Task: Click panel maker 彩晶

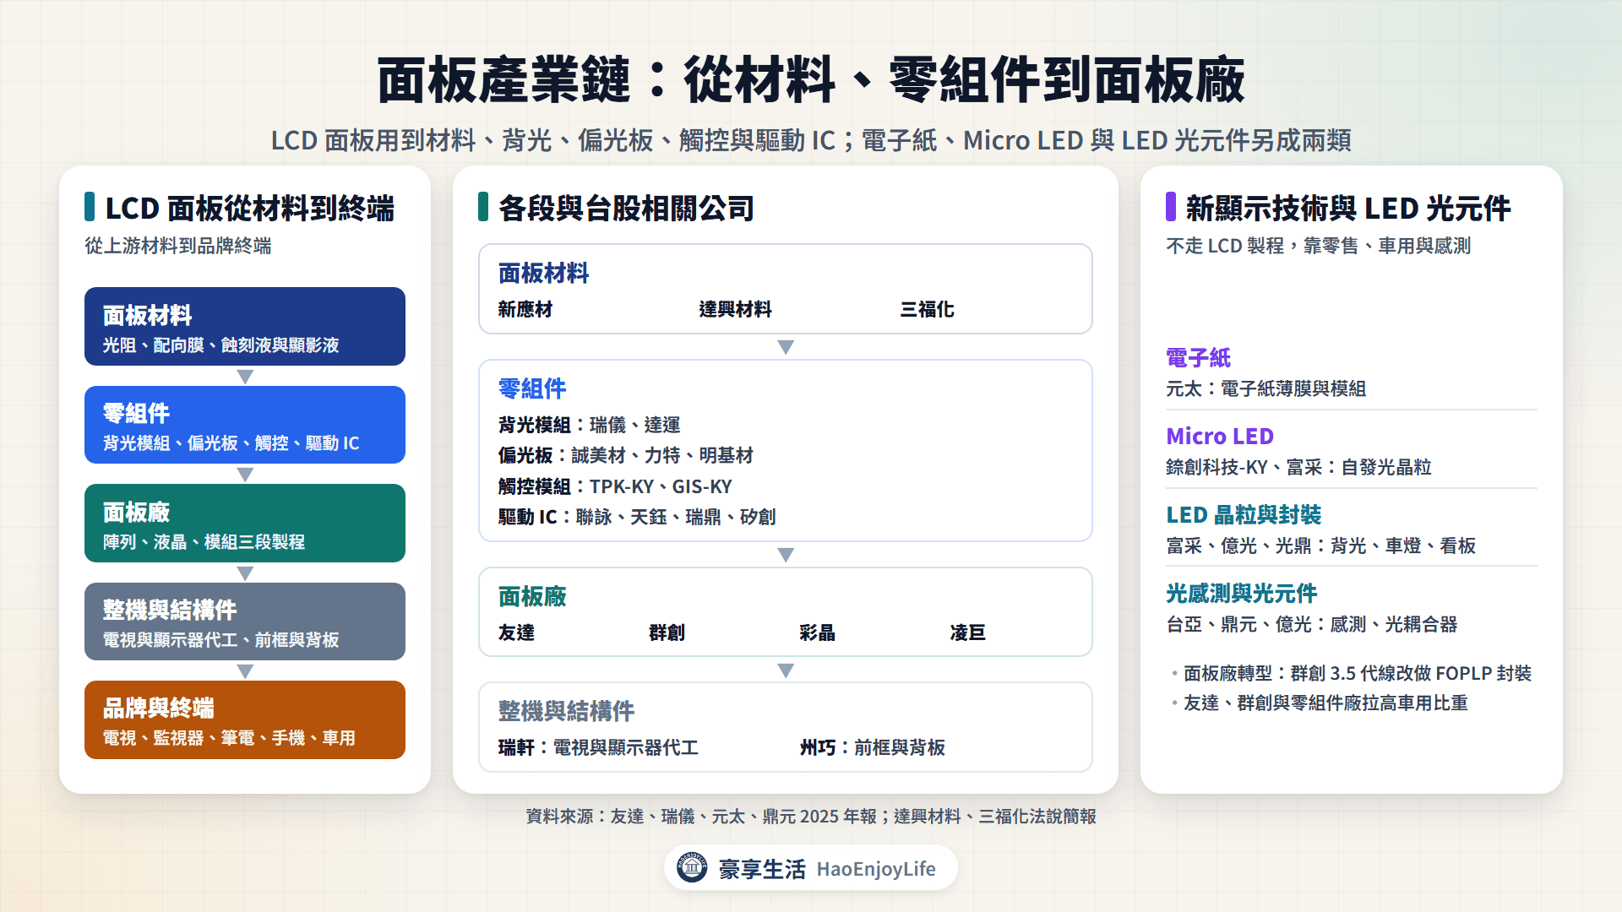Action: (x=817, y=632)
